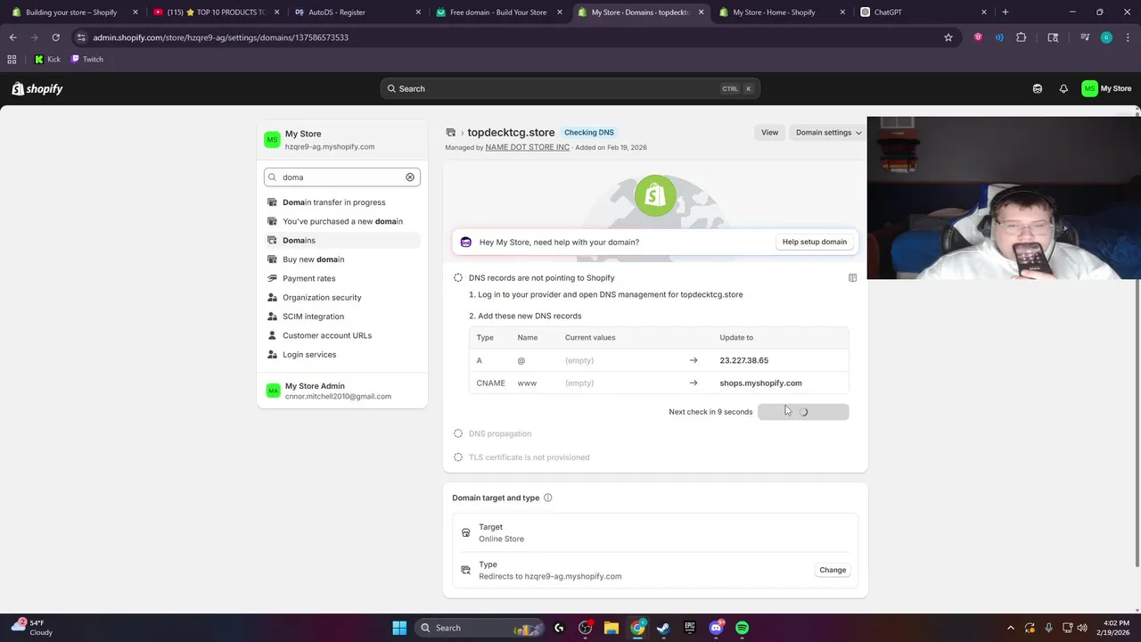Bookmark this page with star icon
This screenshot has height=642, width=1141.
948,37
